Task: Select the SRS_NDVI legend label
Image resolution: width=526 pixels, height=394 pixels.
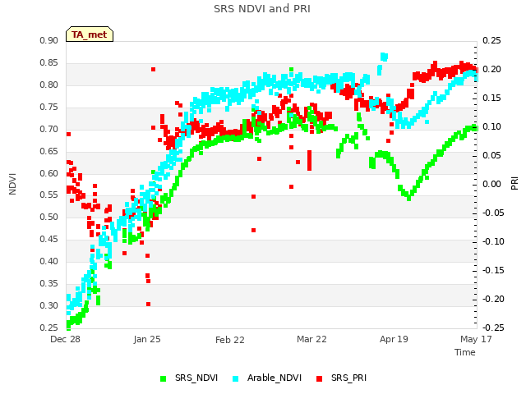Action: [x=196, y=378]
